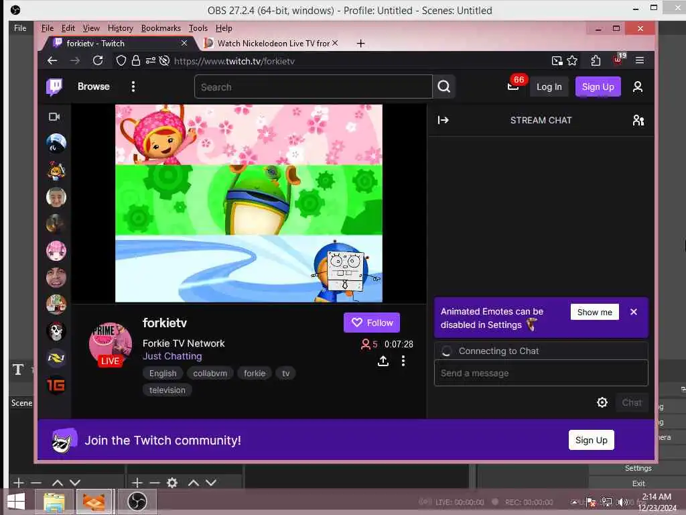Screen dimensions: 686x515
Task: Follow the forkietv channel
Action: pos(371,323)
